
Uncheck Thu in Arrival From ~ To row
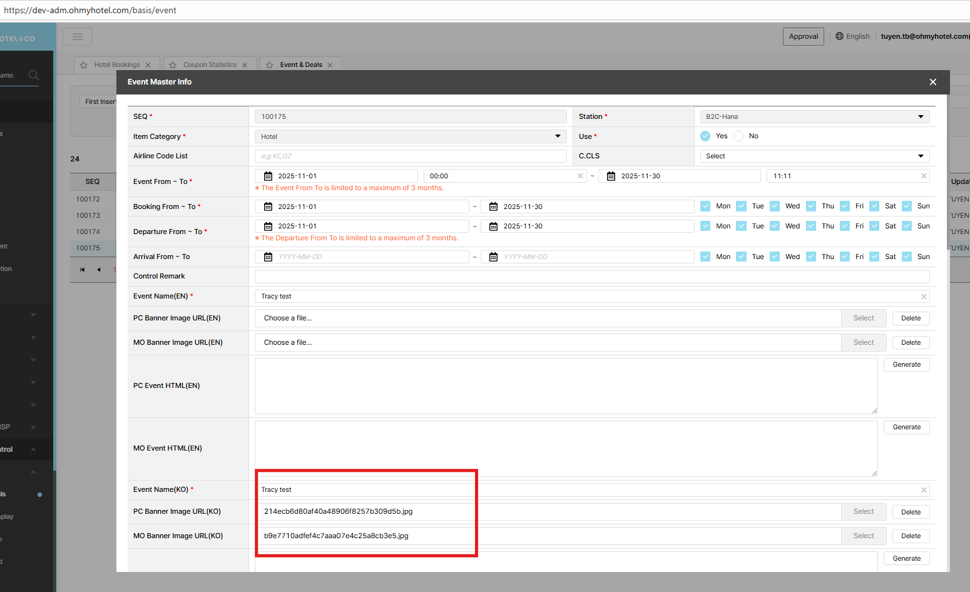pyautogui.click(x=811, y=257)
